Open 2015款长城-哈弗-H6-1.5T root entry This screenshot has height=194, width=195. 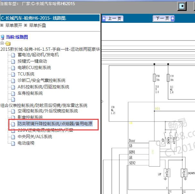click(x=50, y=49)
